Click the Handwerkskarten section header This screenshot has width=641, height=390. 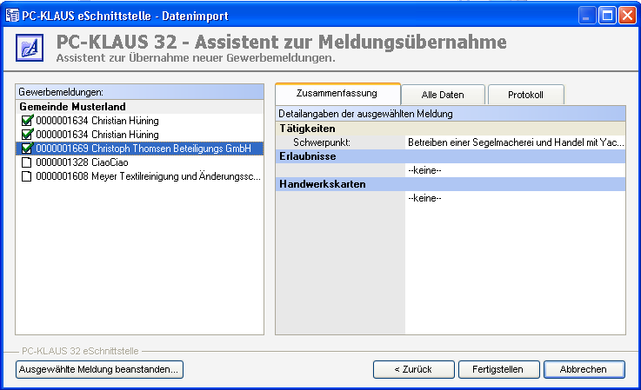(x=315, y=184)
